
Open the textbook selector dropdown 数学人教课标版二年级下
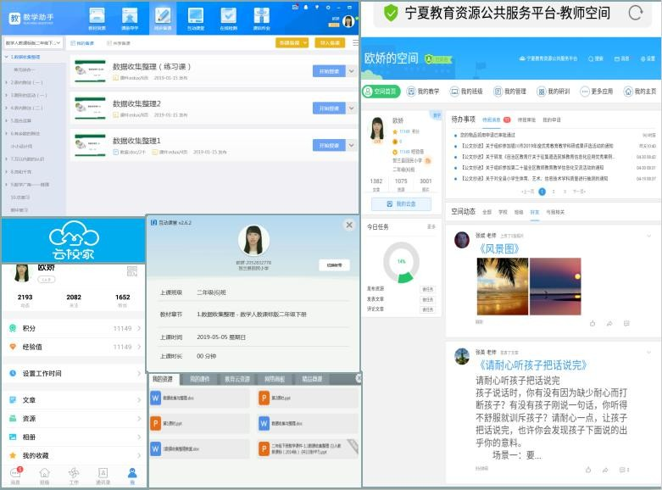33,42
